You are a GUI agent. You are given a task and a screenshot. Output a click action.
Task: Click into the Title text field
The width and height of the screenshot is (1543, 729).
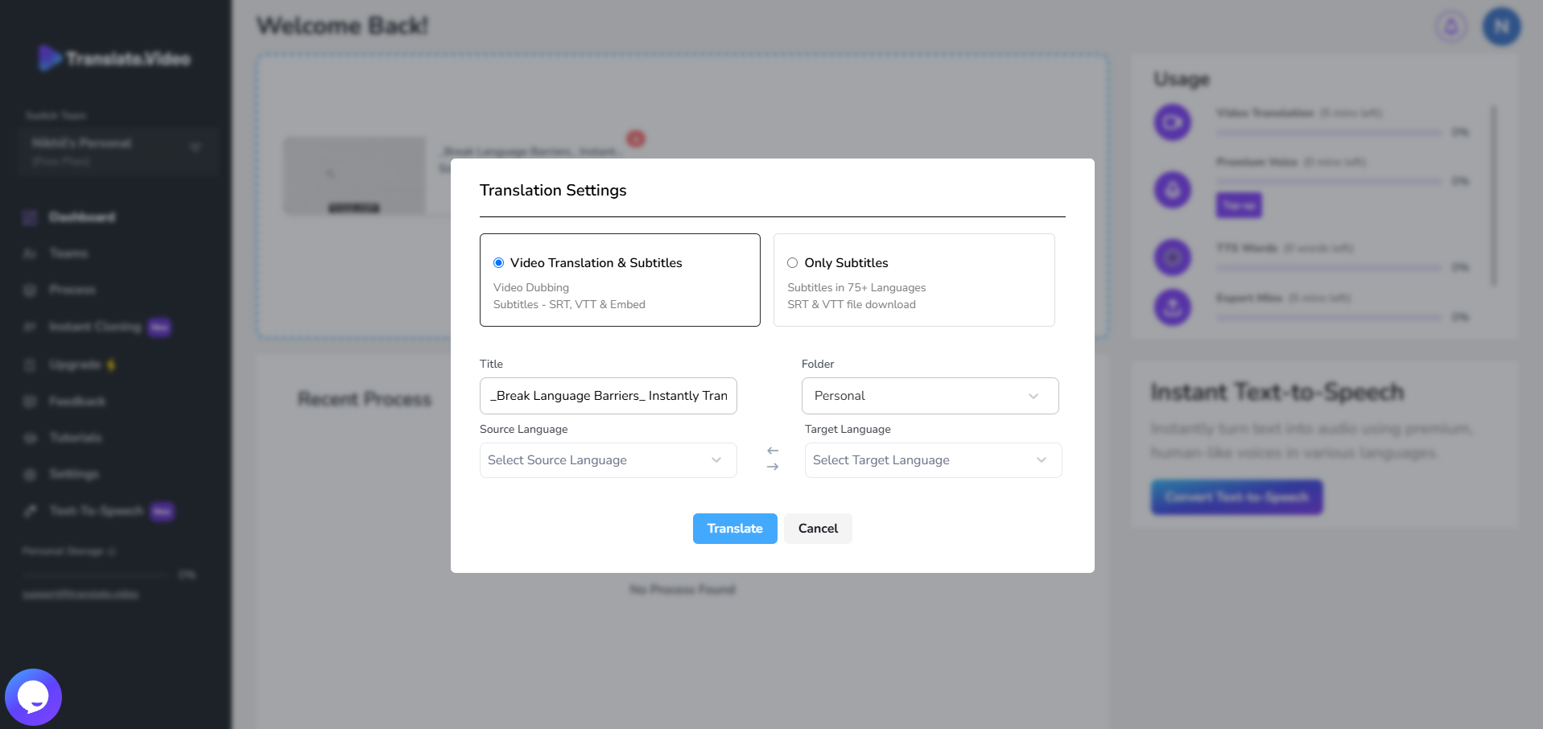tap(608, 396)
